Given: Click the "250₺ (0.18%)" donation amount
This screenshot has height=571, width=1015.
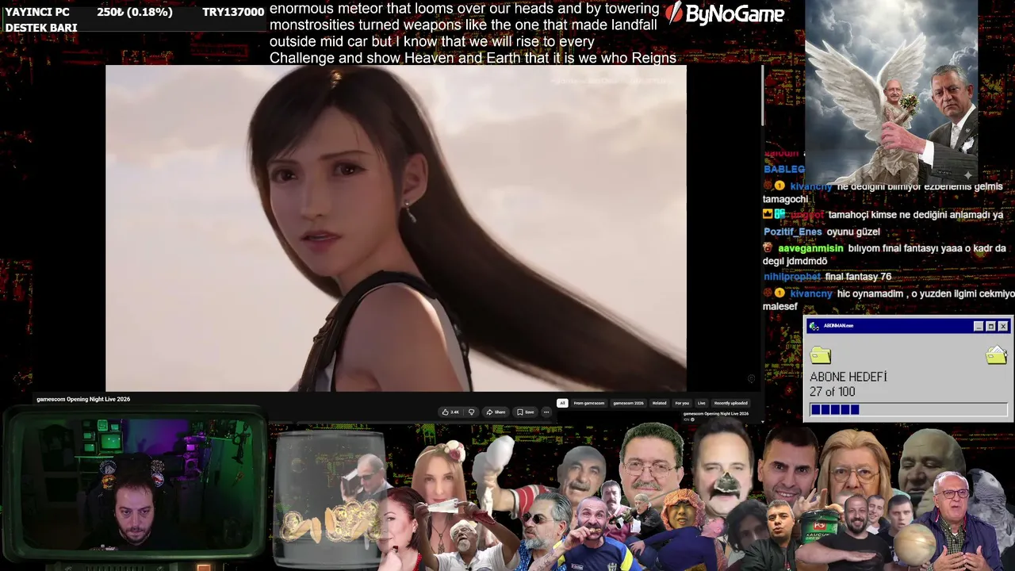Looking at the screenshot, I should pyautogui.click(x=135, y=12).
